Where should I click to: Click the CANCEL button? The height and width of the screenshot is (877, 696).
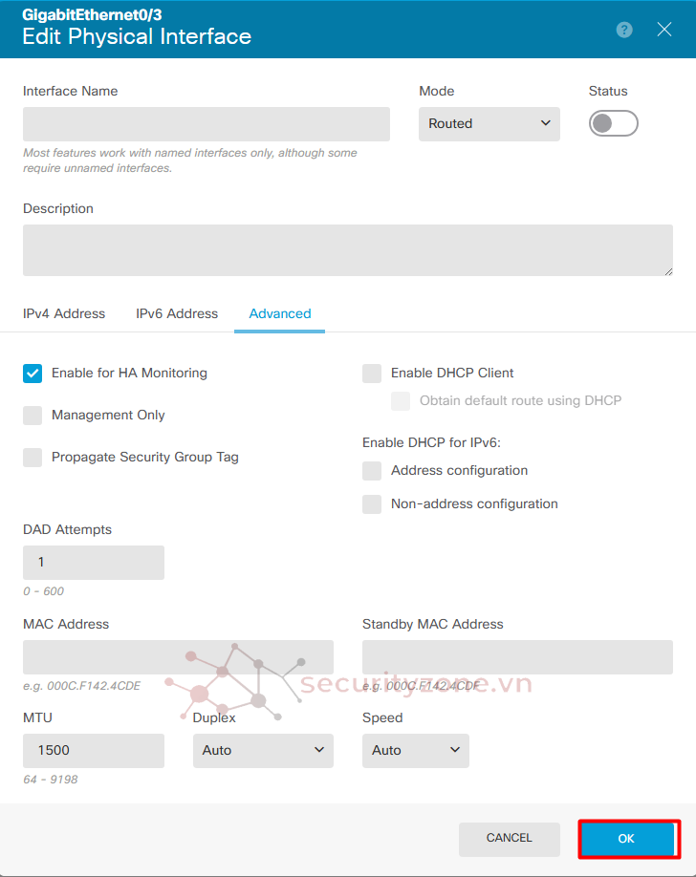click(509, 839)
